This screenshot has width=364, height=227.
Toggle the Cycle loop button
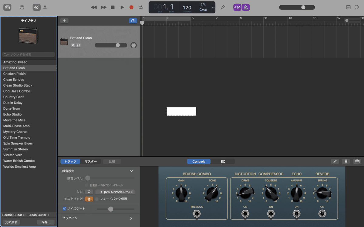[141, 7]
